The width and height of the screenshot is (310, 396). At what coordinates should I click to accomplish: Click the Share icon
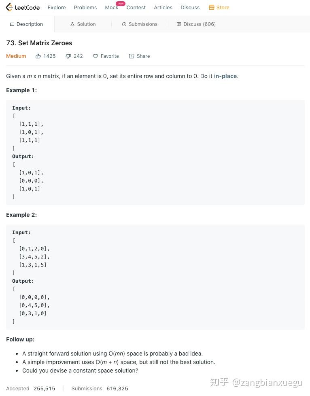click(132, 56)
